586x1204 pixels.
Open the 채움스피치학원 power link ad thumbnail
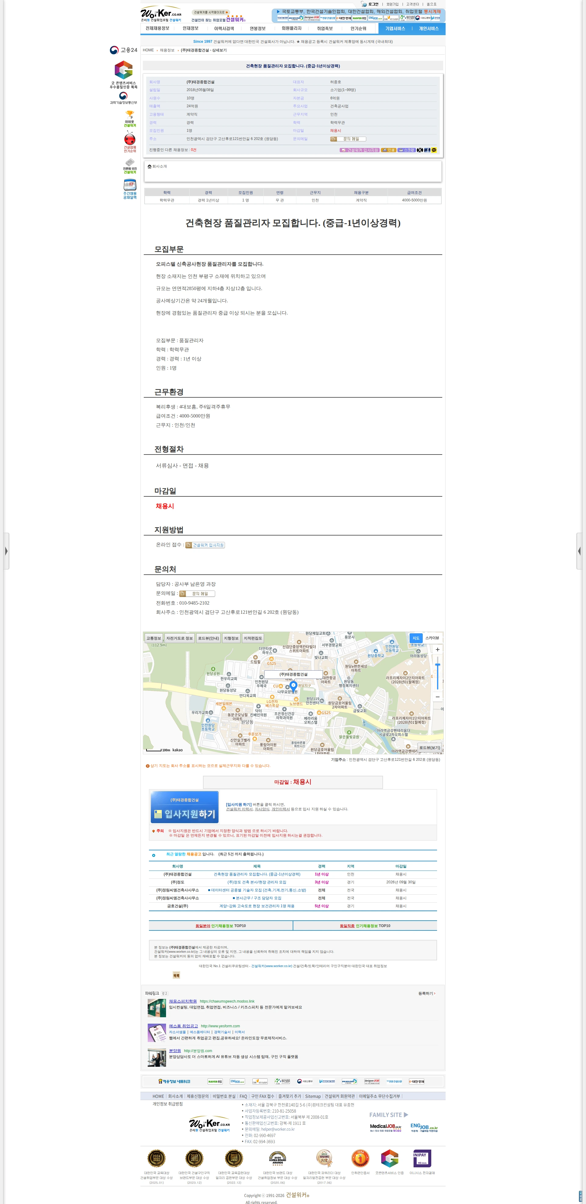click(x=157, y=1008)
